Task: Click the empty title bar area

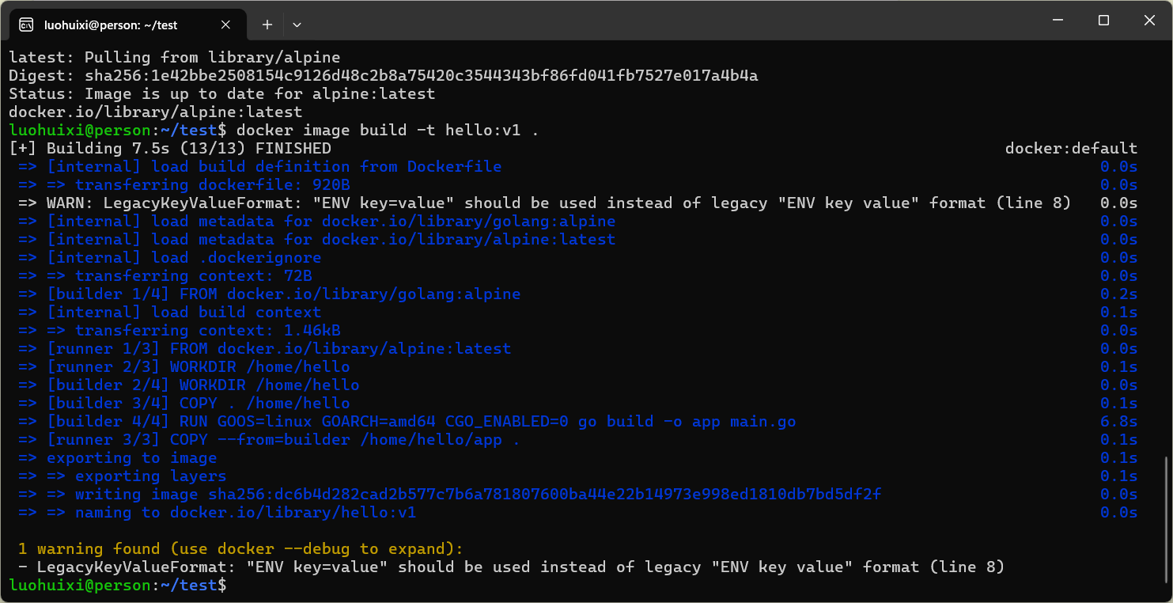Action: pyautogui.click(x=633, y=21)
